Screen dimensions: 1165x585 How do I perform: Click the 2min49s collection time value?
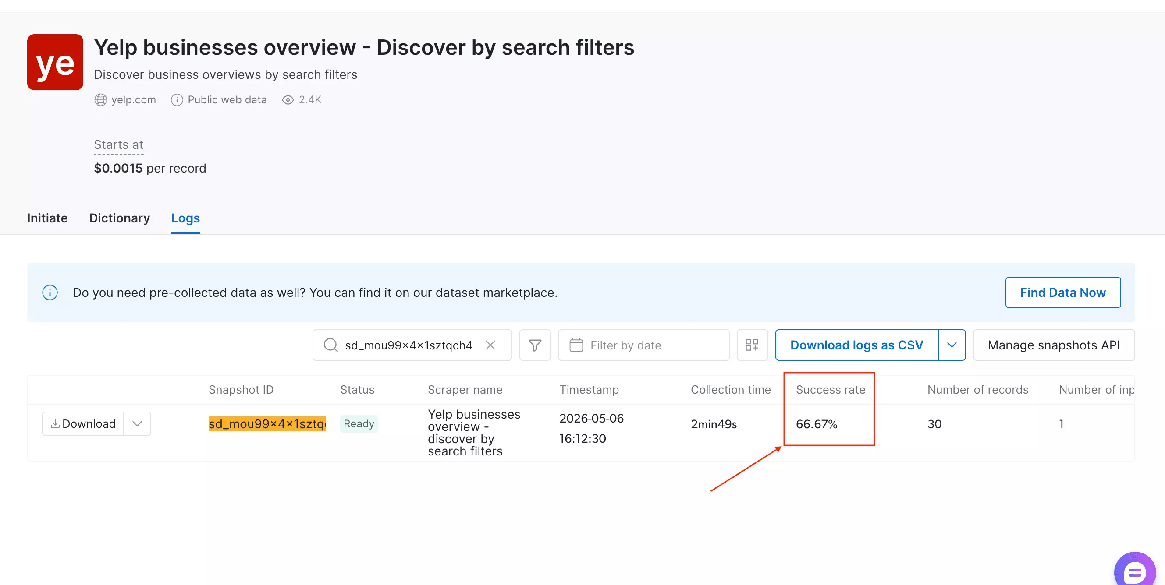[714, 424]
